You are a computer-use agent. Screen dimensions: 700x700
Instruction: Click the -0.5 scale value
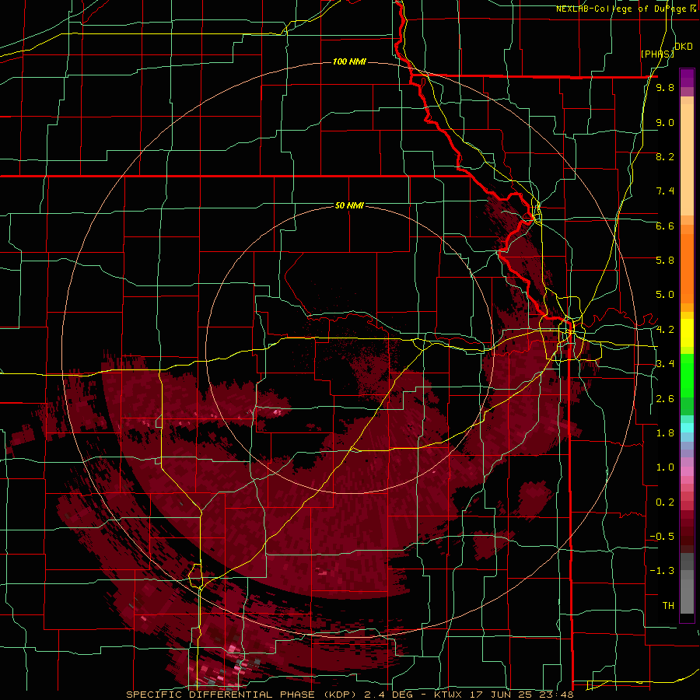pyautogui.click(x=662, y=537)
